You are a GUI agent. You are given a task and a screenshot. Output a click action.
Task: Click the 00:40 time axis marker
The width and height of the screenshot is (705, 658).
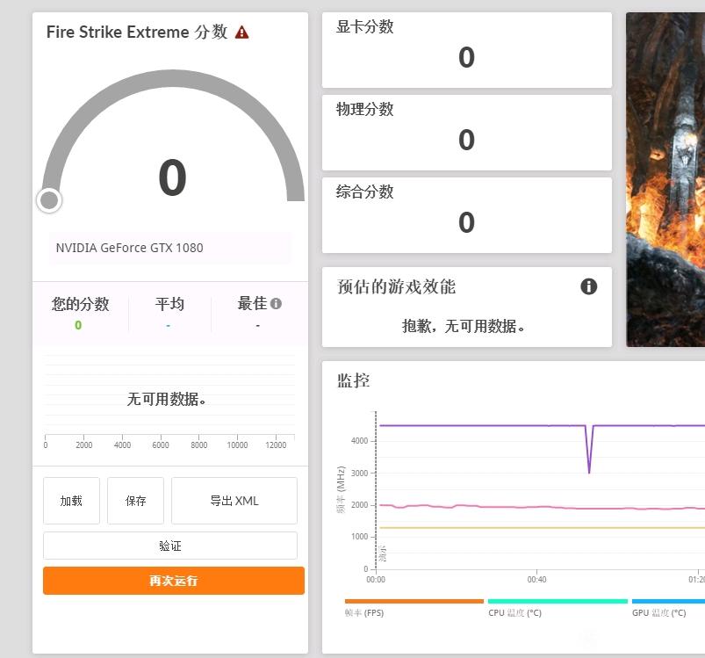tap(536, 579)
